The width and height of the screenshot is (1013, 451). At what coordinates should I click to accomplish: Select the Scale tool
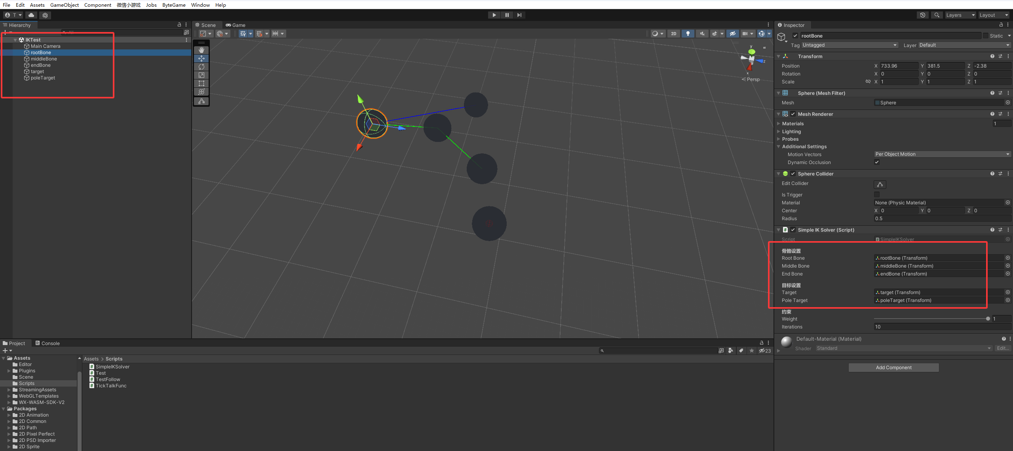(x=201, y=75)
